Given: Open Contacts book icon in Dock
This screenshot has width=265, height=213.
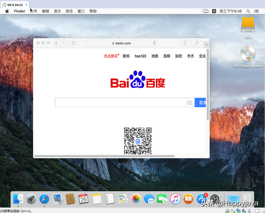Looking at the screenshot, I should 70,199.
